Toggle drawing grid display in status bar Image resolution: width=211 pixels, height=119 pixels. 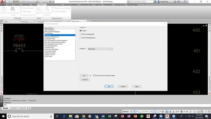click(131, 112)
